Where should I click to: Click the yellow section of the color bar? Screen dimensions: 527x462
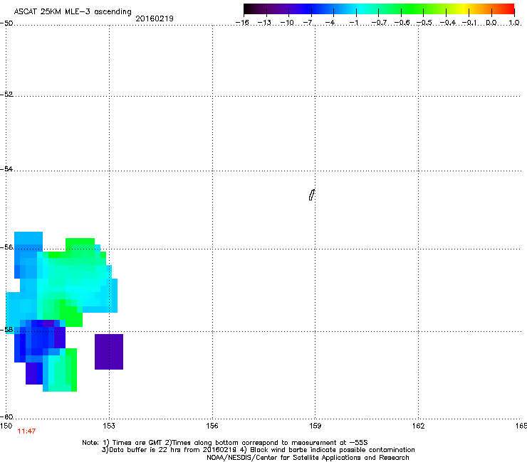[463, 9]
